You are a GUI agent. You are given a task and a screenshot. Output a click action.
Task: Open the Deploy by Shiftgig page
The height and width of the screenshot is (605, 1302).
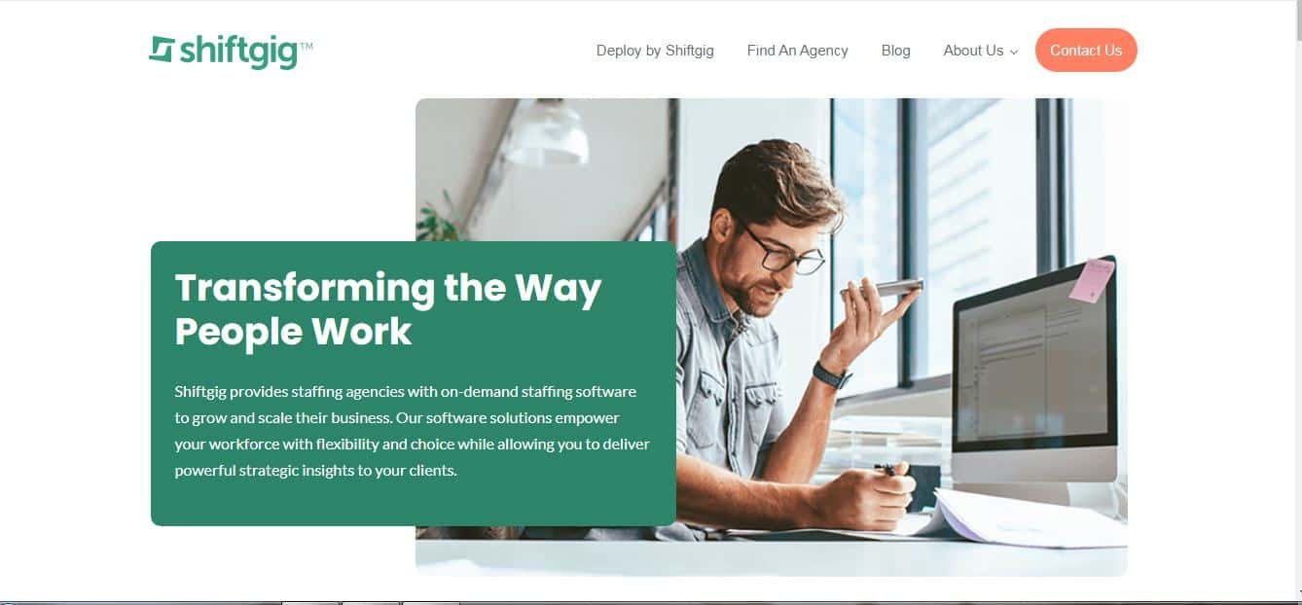655,51
